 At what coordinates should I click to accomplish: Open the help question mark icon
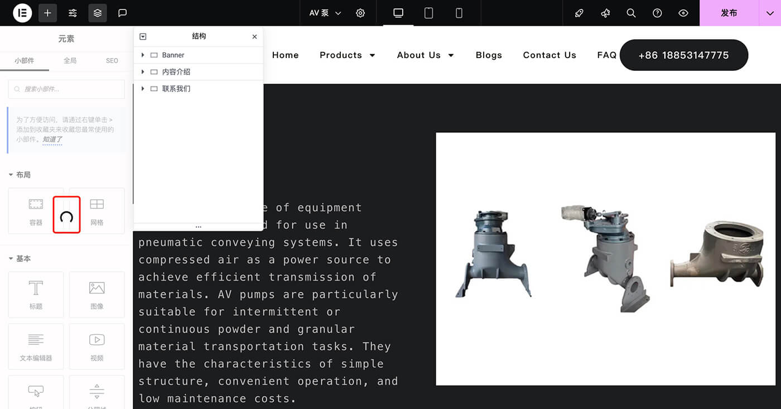(x=657, y=13)
